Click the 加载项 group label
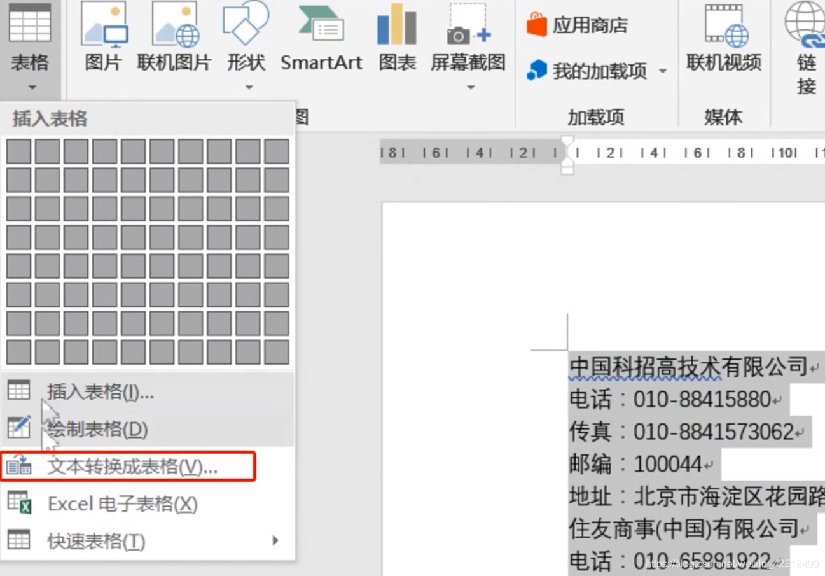Image resolution: width=825 pixels, height=576 pixels. (x=596, y=117)
